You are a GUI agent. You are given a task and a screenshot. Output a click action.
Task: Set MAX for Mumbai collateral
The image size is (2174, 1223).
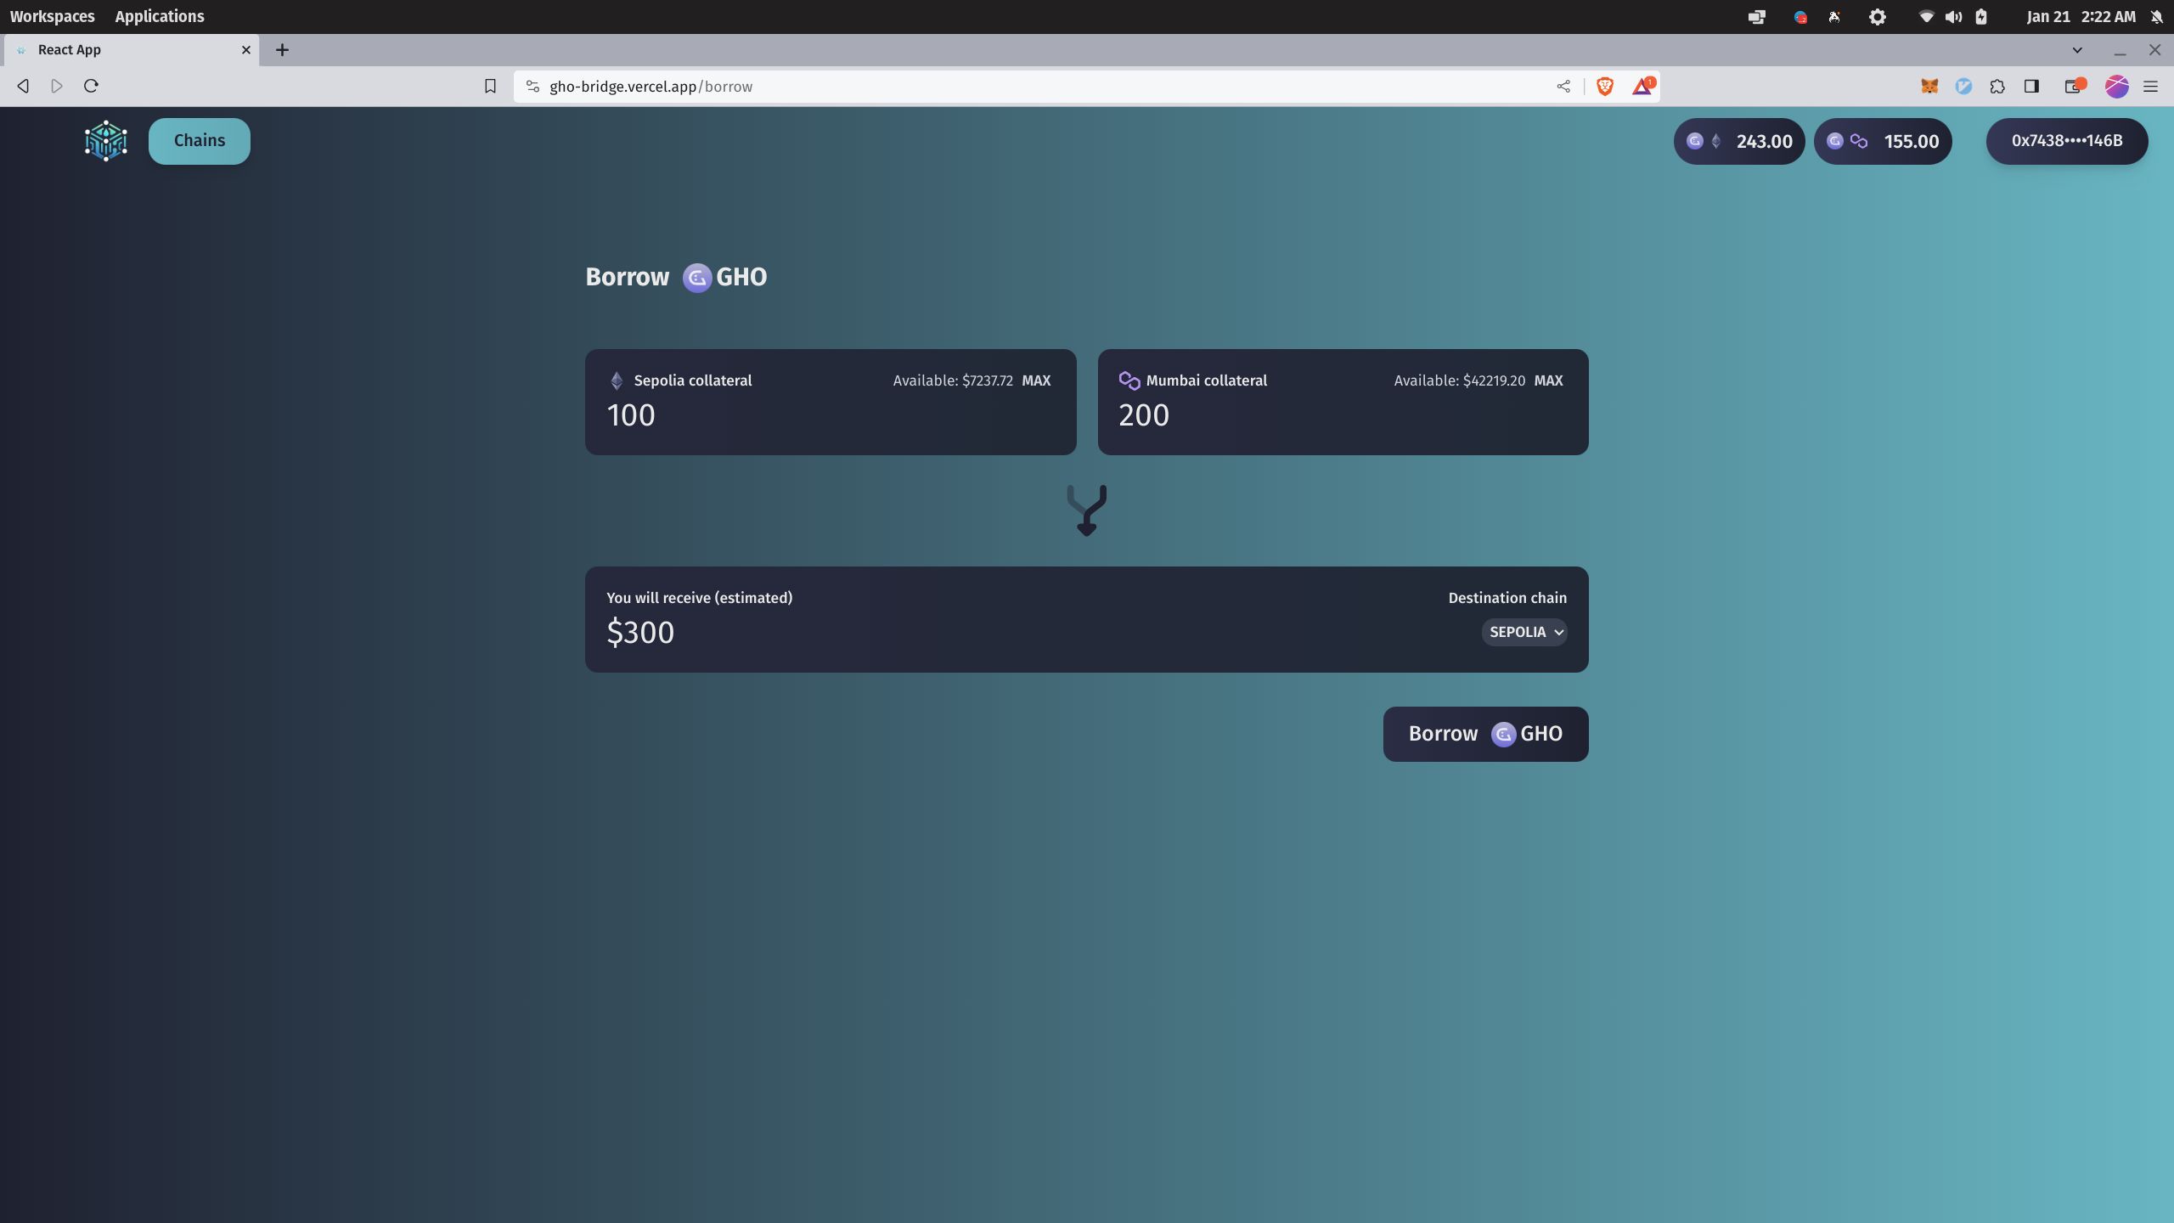pos(1548,380)
